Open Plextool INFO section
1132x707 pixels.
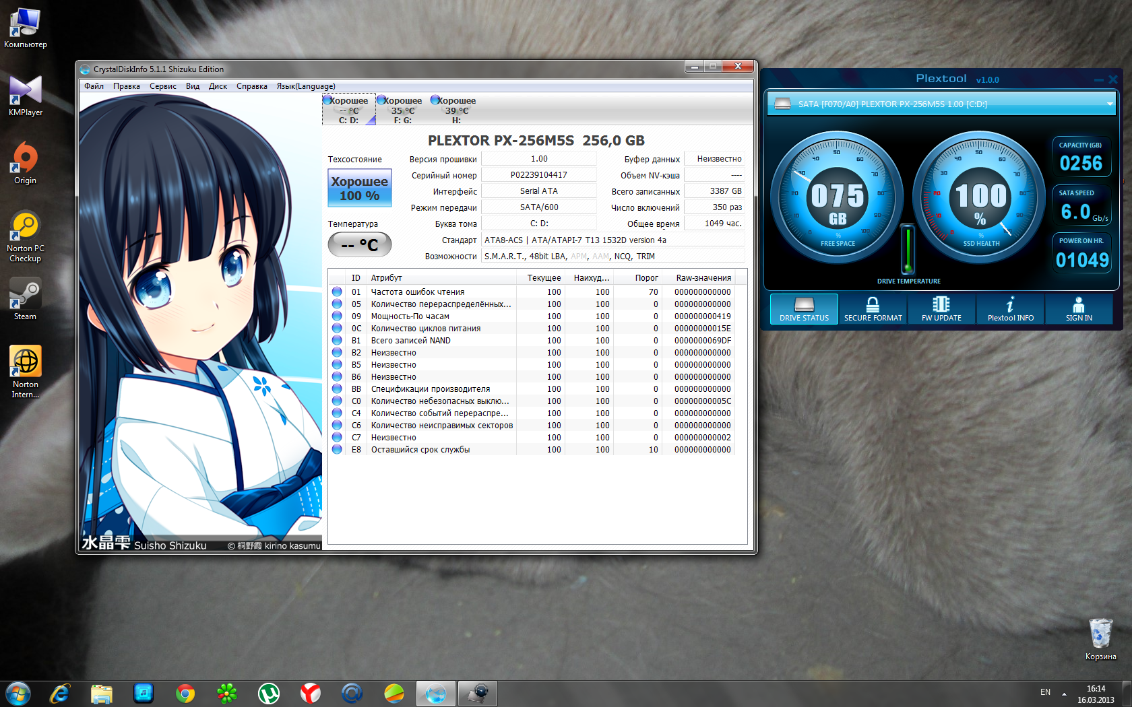point(1010,309)
